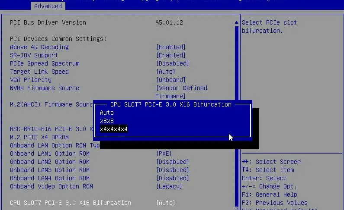Screen dimensions: 344x210
Task: Click the scrollbar up arrow
Action: (236, 22)
